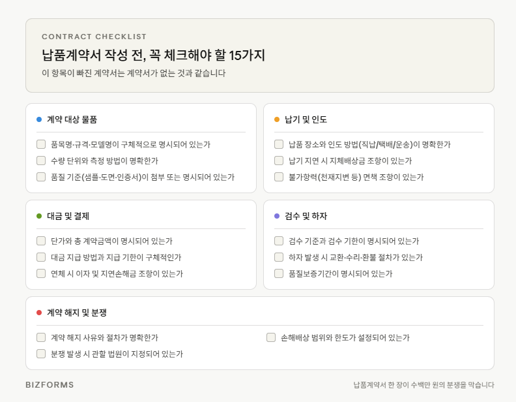Toggle the 납품 장소와 인도 방법 checkbox
The width and height of the screenshot is (516, 402).
pos(279,144)
